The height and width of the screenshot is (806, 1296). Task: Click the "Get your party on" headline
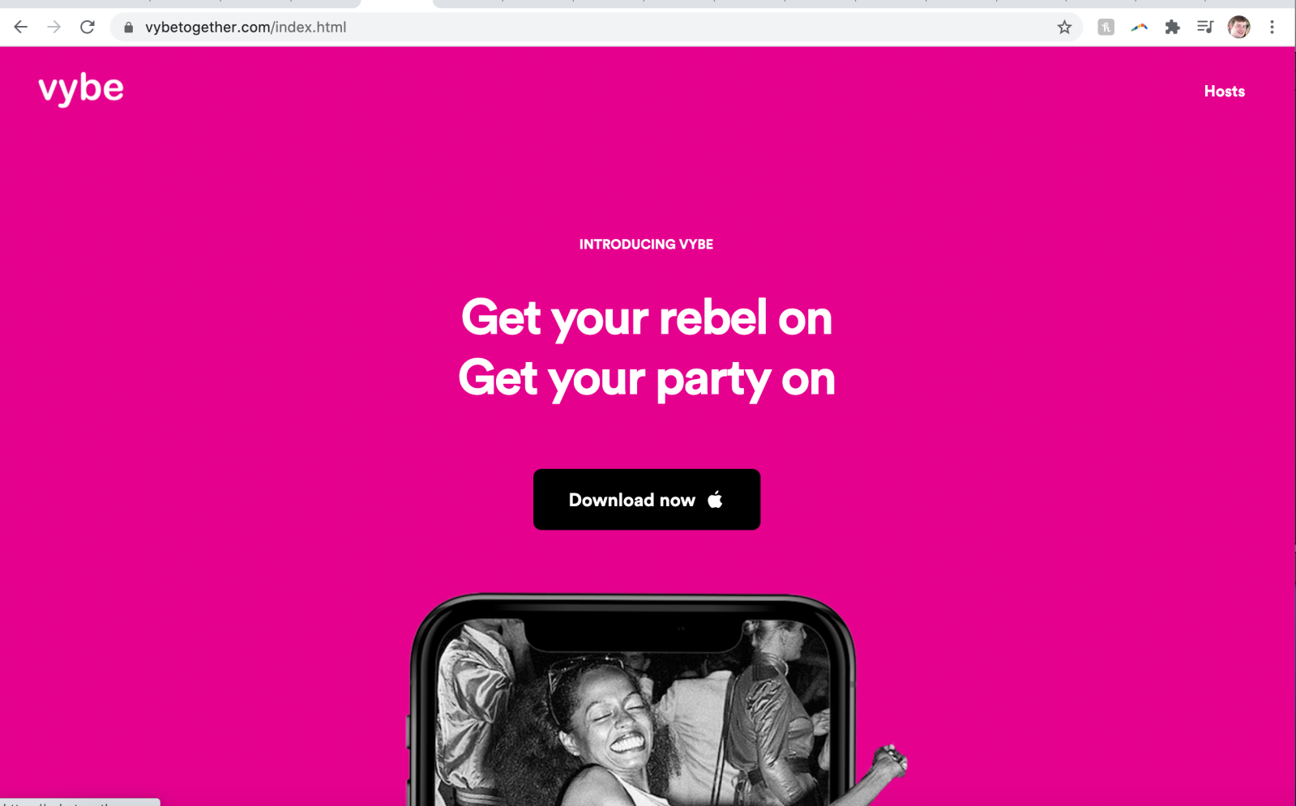tap(647, 379)
